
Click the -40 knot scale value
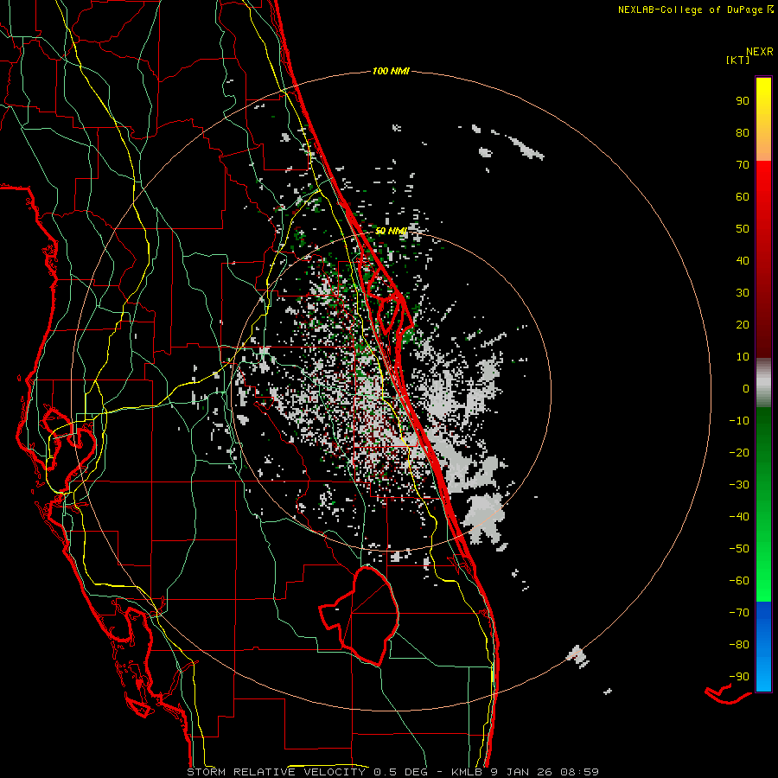pos(739,517)
